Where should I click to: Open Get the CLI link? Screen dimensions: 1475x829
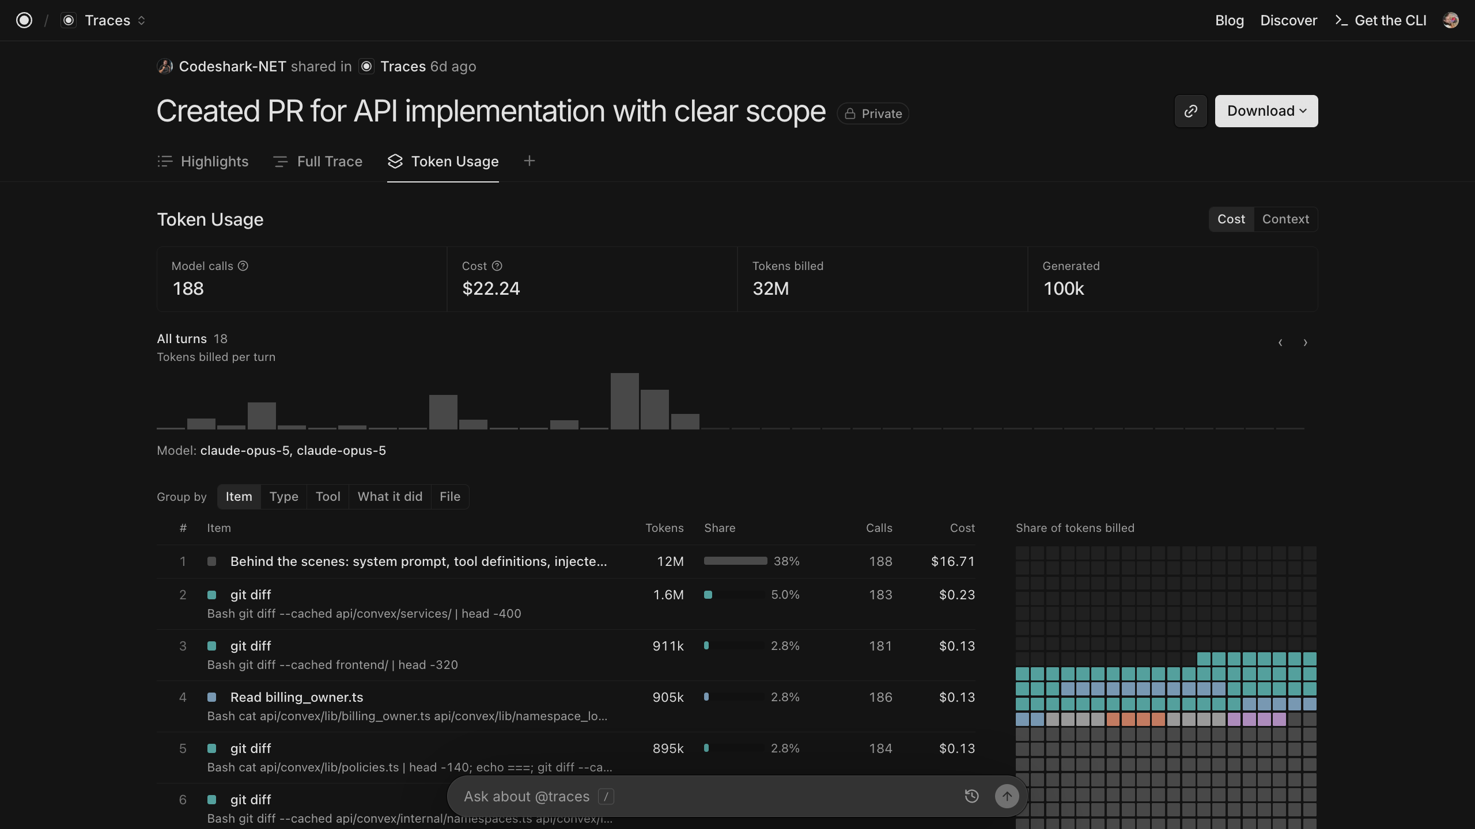click(x=1381, y=21)
